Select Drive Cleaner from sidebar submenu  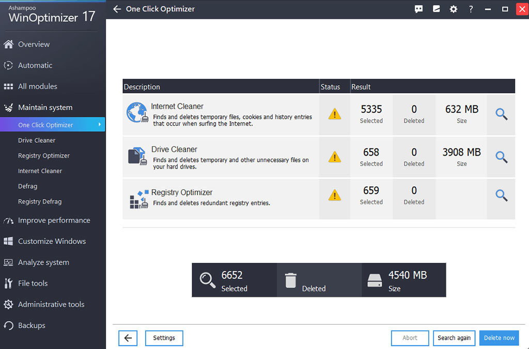[x=37, y=140]
